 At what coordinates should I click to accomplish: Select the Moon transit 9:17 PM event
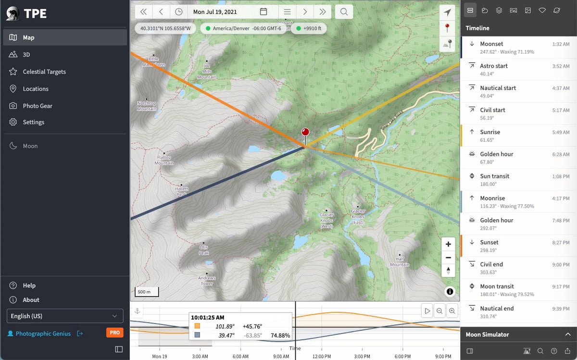[519, 290]
